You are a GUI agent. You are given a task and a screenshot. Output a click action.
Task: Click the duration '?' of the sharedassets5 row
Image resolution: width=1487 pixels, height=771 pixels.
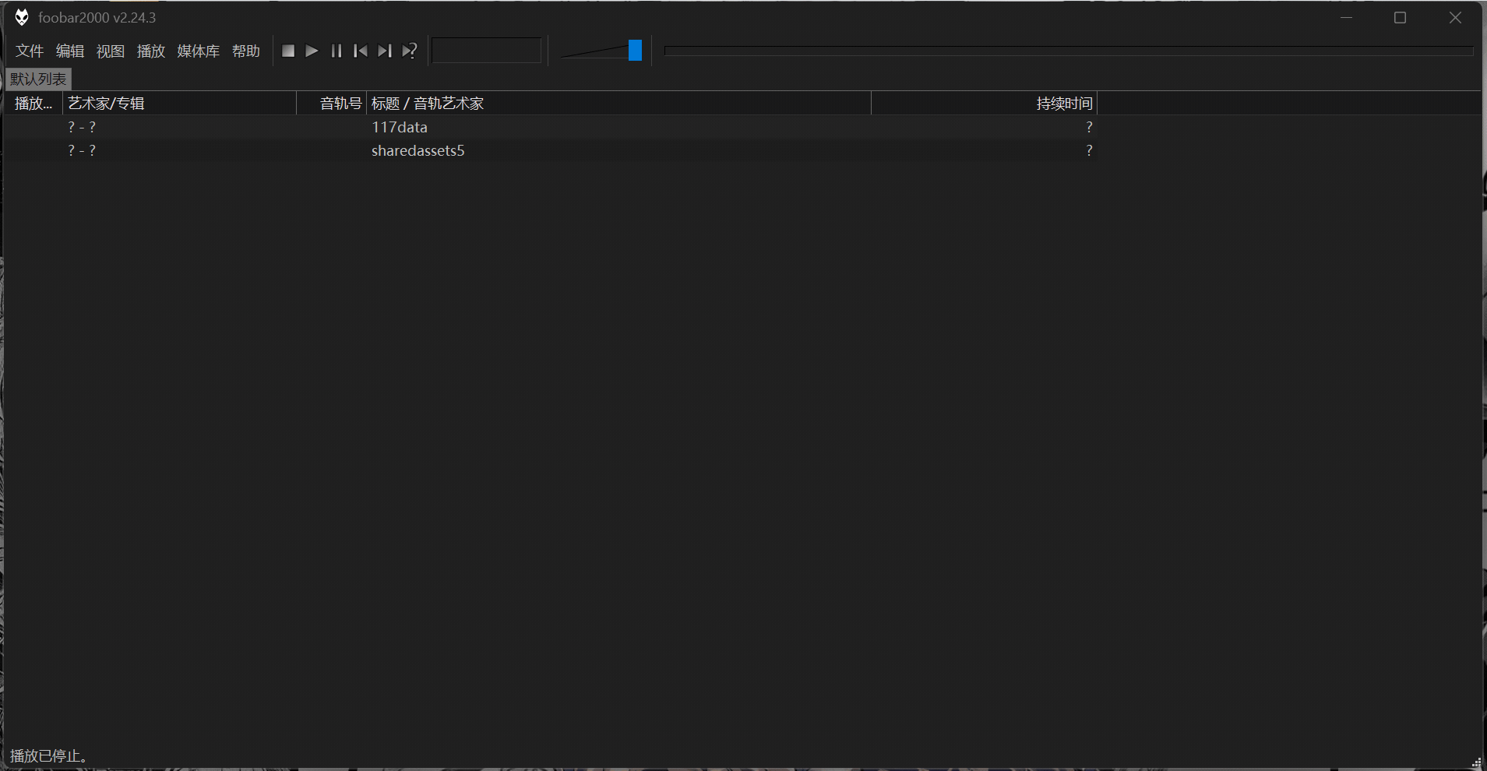[x=1089, y=150]
